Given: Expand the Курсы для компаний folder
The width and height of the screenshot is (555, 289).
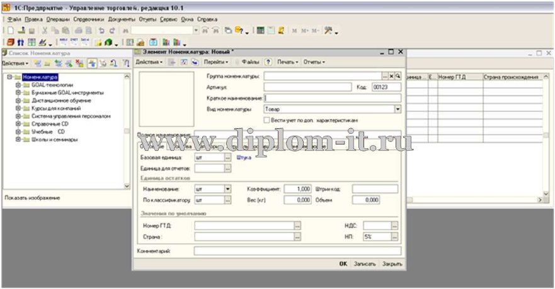Looking at the screenshot, I should pos(18,108).
